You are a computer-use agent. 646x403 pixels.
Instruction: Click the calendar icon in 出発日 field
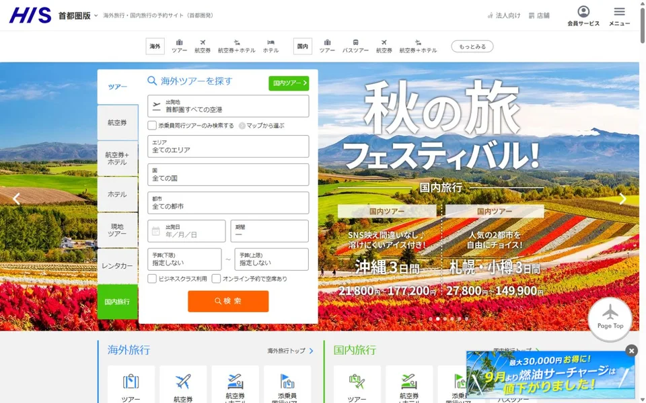click(x=155, y=231)
